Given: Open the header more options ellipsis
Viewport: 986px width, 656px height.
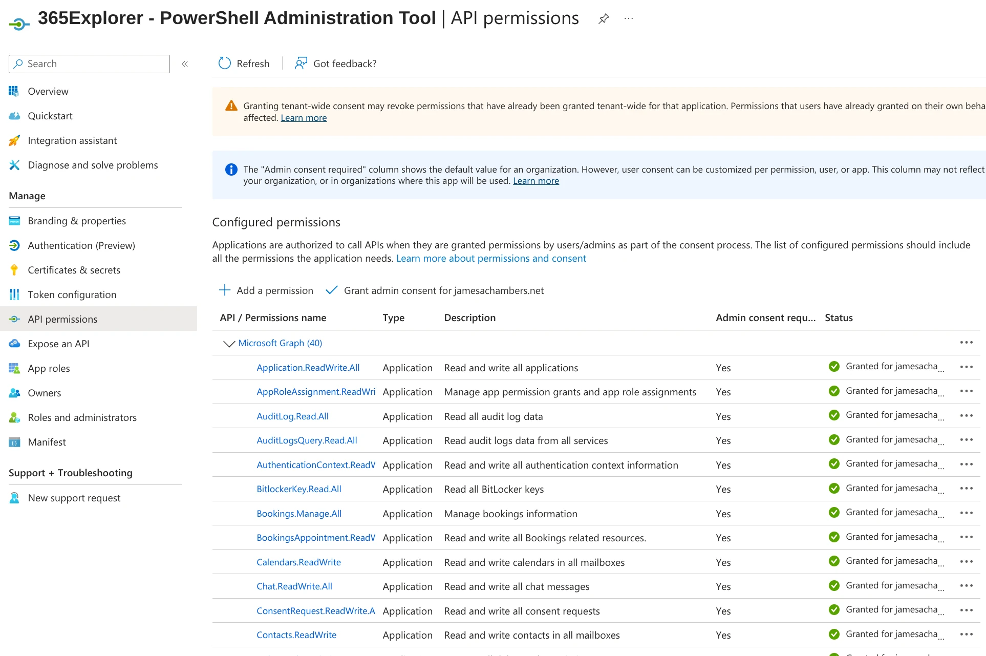Looking at the screenshot, I should coord(629,19).
